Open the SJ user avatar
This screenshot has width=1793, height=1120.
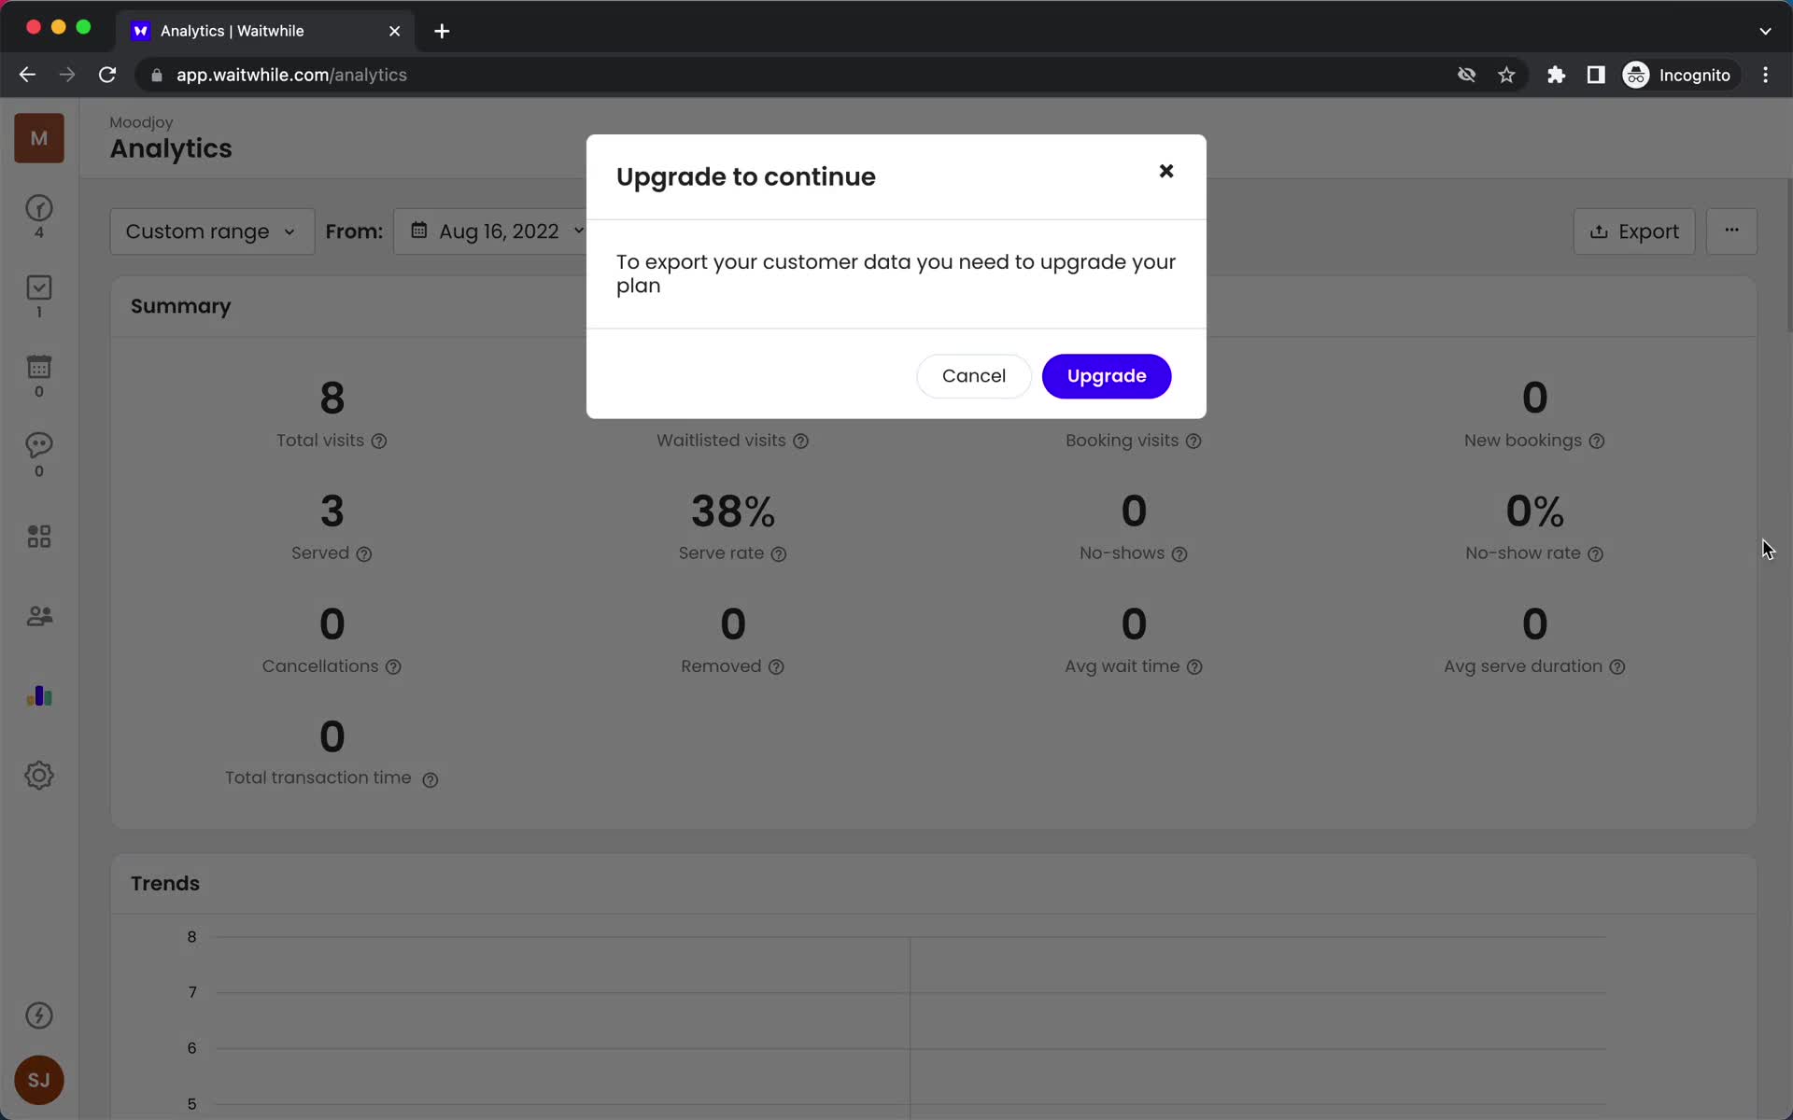[x=39, y=1080]
